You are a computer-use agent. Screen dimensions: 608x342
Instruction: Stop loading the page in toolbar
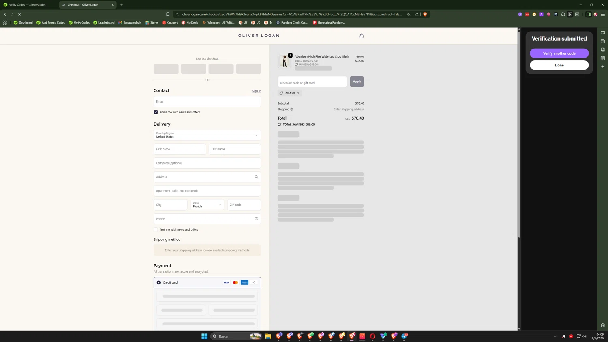(19, 14)
